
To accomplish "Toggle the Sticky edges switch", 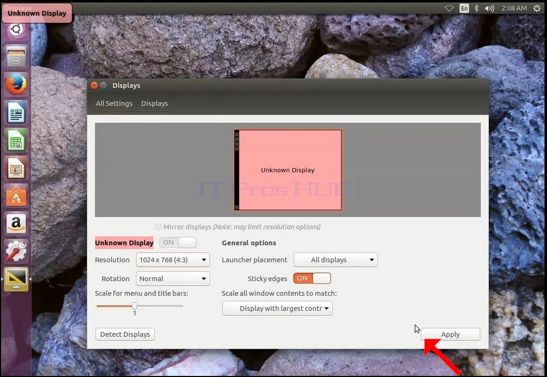I will pyautogui.click(x=312, y=278).
